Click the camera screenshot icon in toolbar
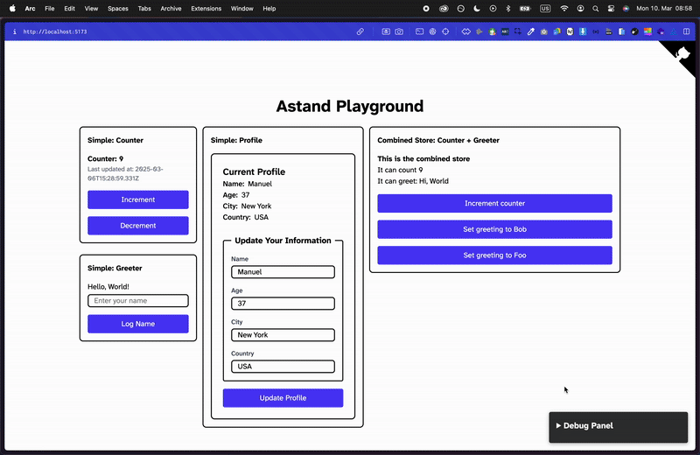700x455 pixels. click(x=399, y=31)
